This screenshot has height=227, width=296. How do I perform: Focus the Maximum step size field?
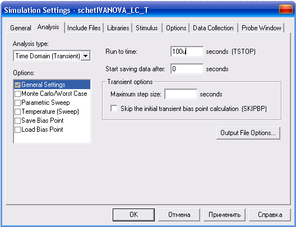[x=181, y=94]
